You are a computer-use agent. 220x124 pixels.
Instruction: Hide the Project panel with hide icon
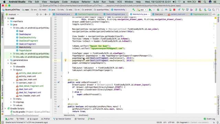[x=50, y=14]
